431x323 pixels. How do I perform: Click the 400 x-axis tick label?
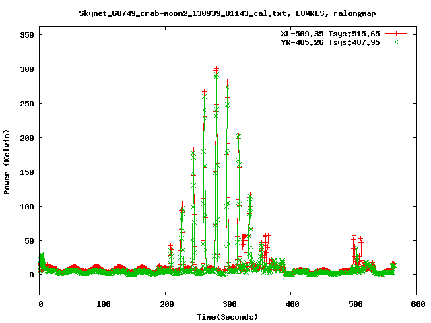pyautogui.click(x=292, y=304)
